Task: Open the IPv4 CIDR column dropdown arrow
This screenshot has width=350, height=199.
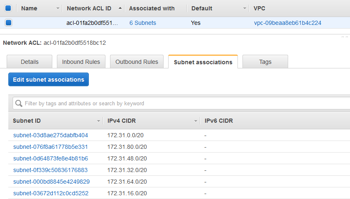Action: pyautogui.click(x=196, y=121)
